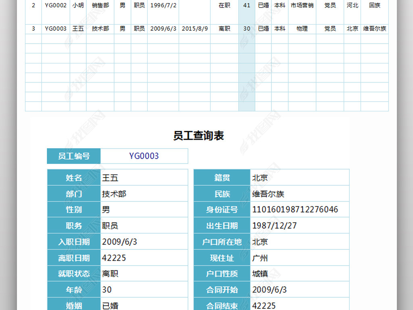Select the 1996/7/2 hire date cell
413x310 pixels.
[x=163, y=6]
